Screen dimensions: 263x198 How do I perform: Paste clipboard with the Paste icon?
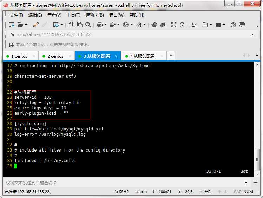click(80, 25)
